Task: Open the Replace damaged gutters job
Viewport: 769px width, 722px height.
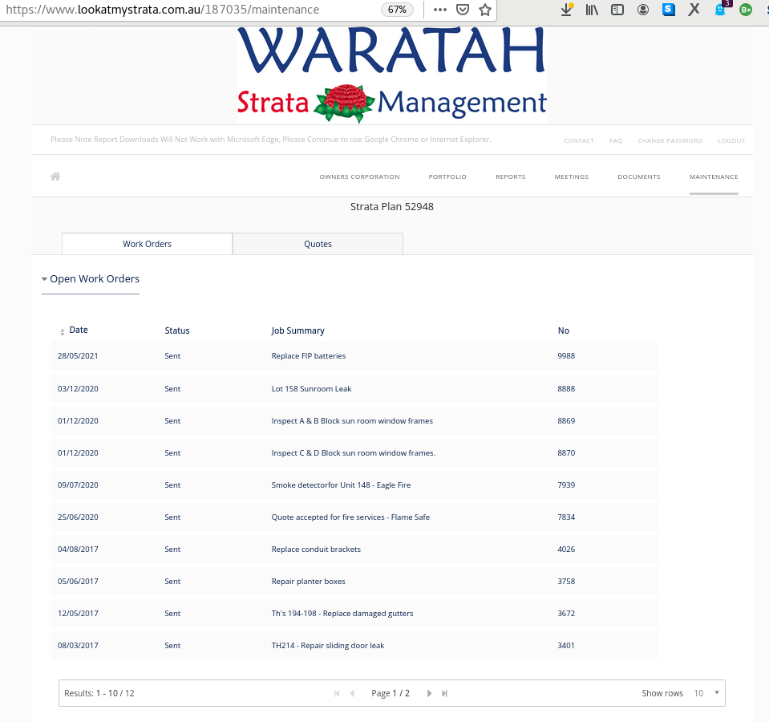Action: click(342, 614)
